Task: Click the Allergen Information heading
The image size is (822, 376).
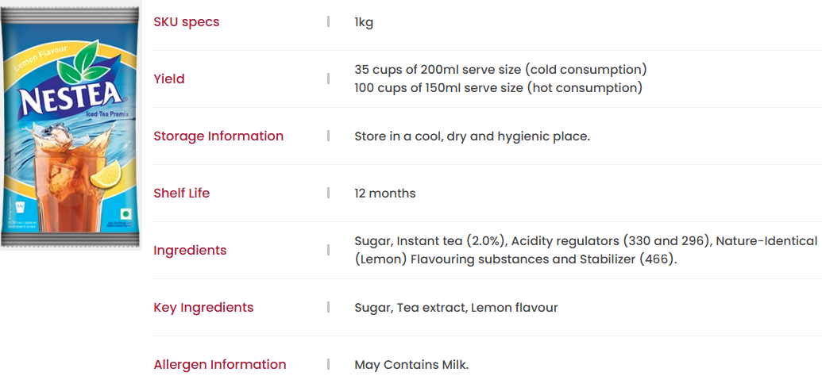Action: pos(220,364)
